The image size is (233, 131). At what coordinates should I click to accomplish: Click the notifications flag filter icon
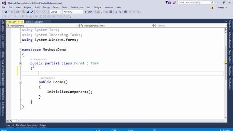(x=168, y=3)
